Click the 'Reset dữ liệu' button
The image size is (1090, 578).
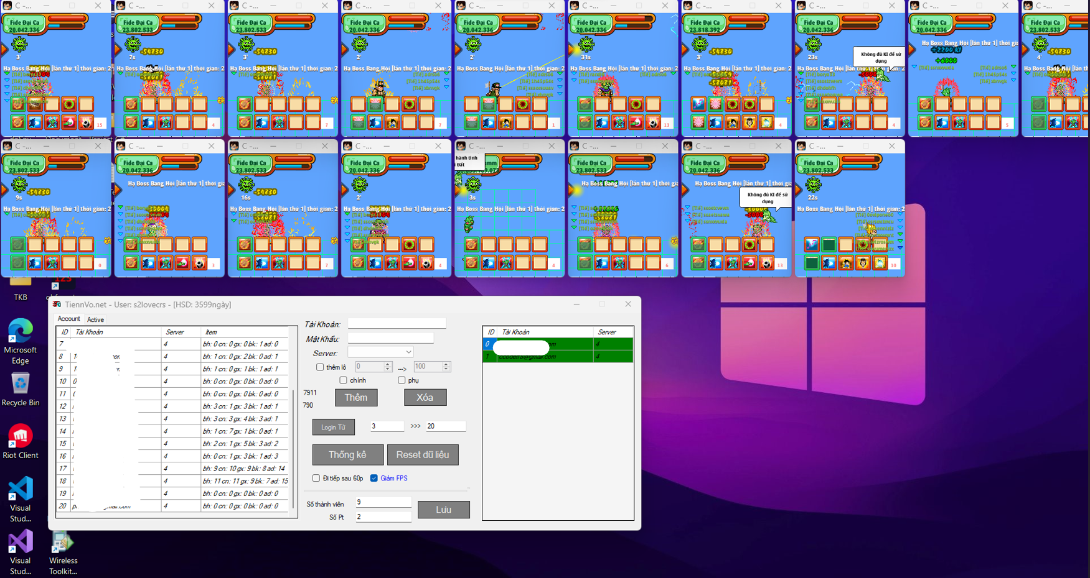pos(423,455)
